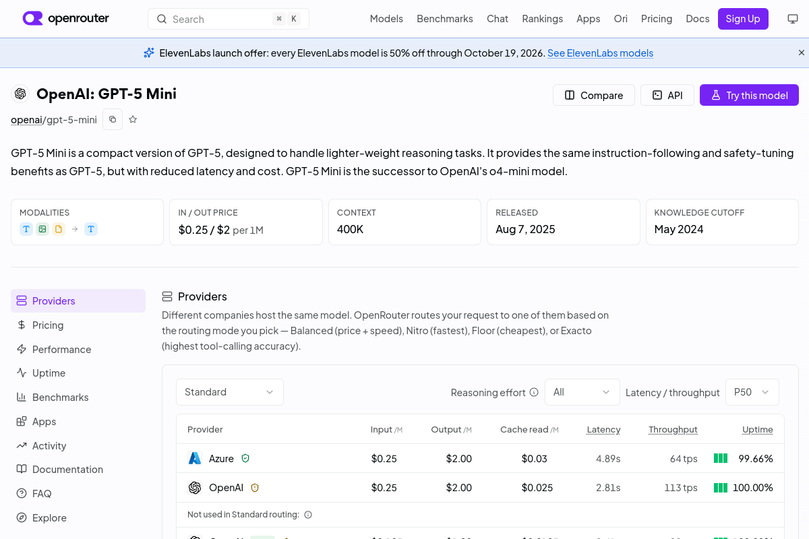Open Benchmarks in the sidebar
The image size is (809, 539).
[x=78, y=398]
